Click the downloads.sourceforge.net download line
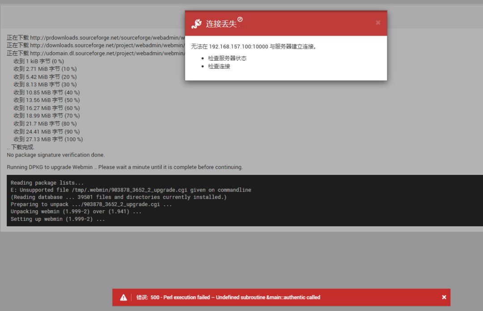 pyautogui.click(x=96, y=46)
